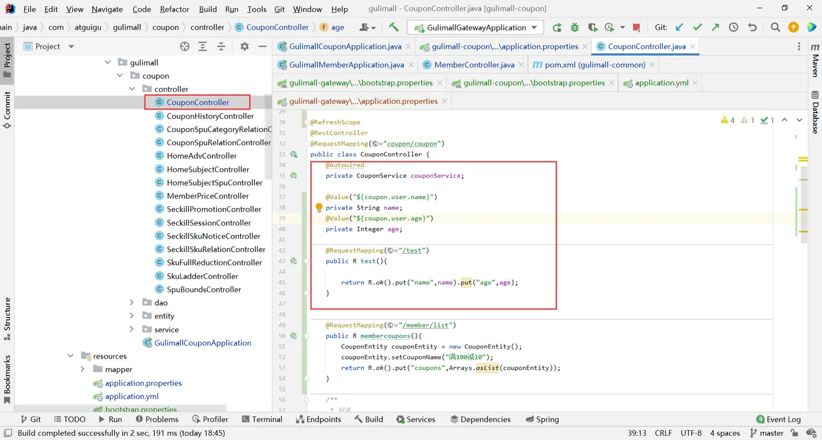
Task: Rollback changes with the undo arrow
Action: click(x=752, y=27)
